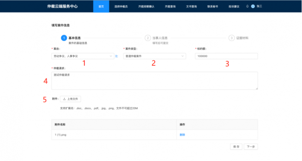Screen dimensions: 302x161
Task: Click the 上传文件 upload button
Action: (x=71, y=99)
